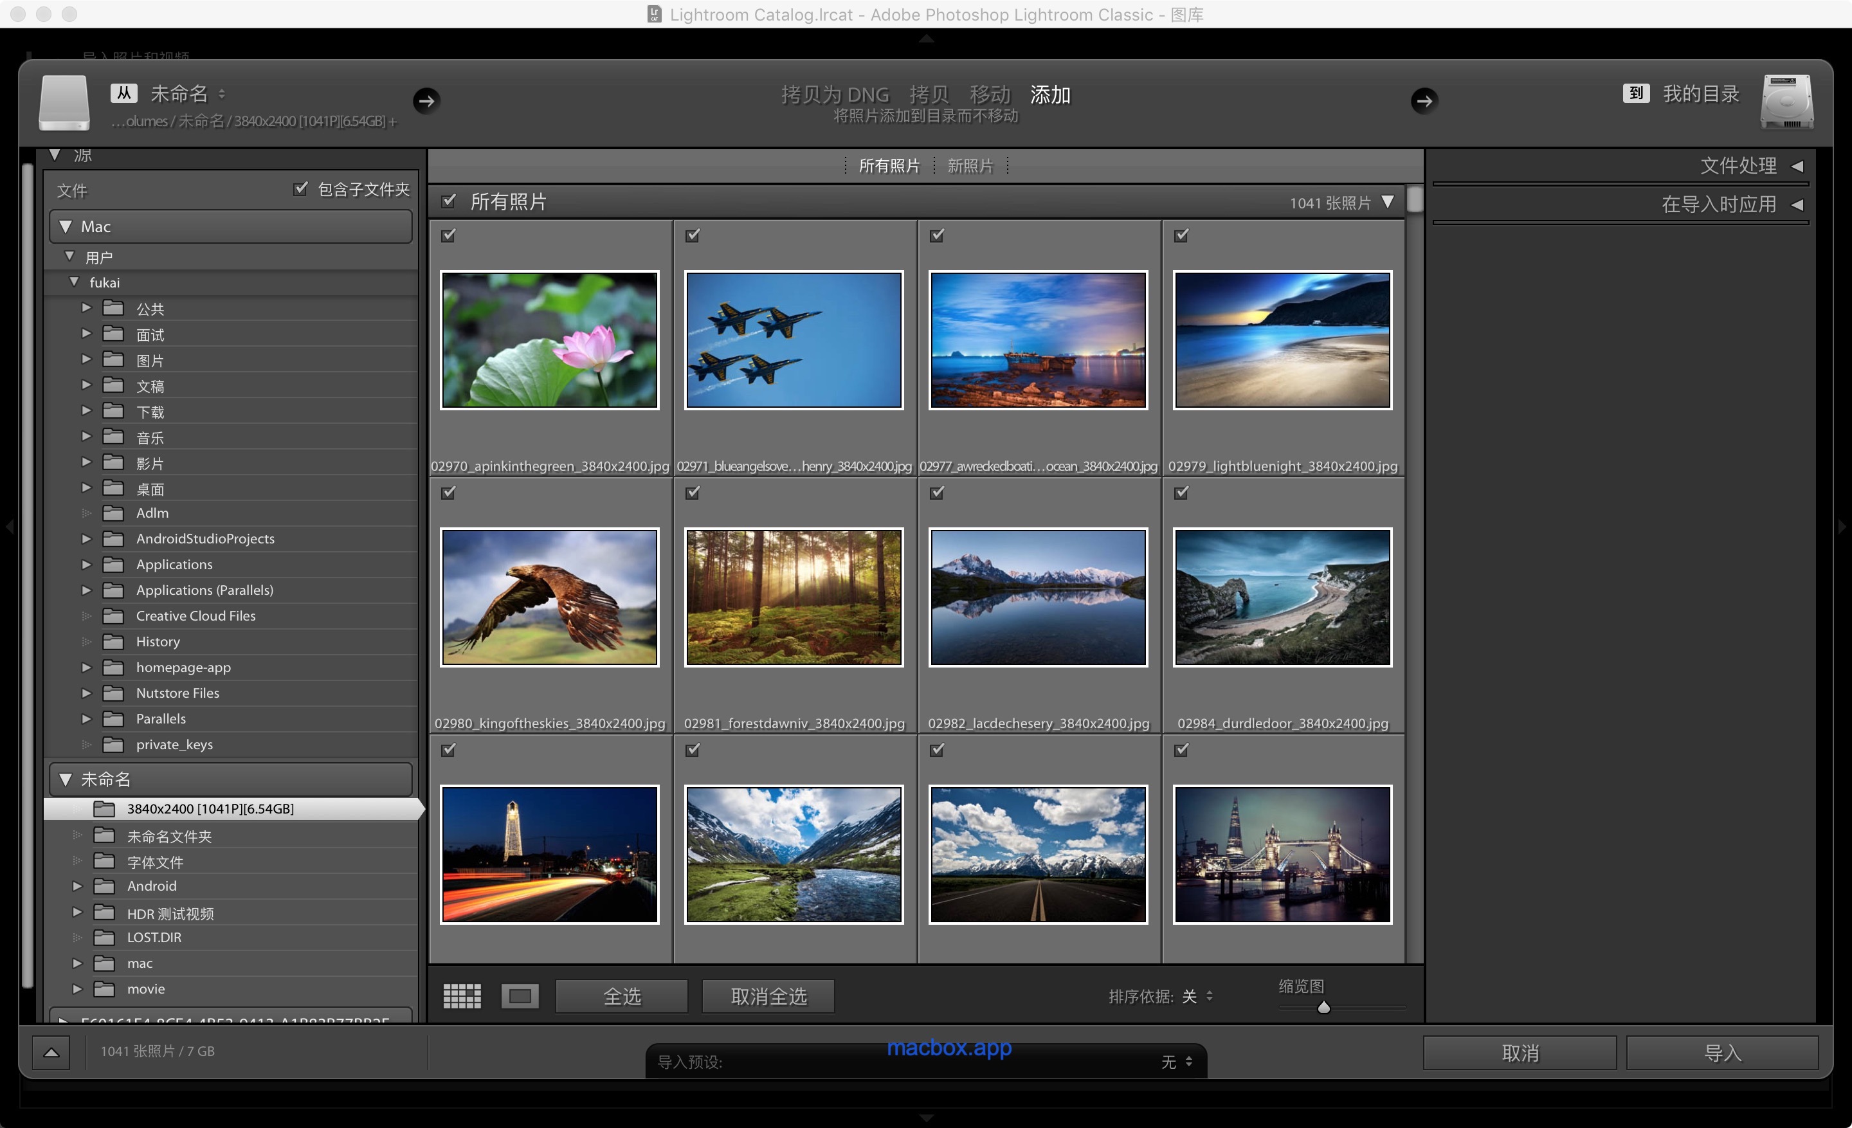Select the 拷贝为 DNG import mode

point(834,95)
